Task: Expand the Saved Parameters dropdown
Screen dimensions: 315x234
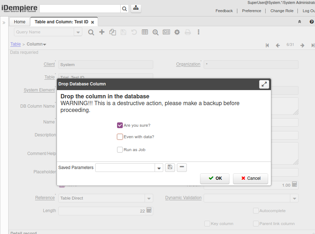Action: click(159, 168)
